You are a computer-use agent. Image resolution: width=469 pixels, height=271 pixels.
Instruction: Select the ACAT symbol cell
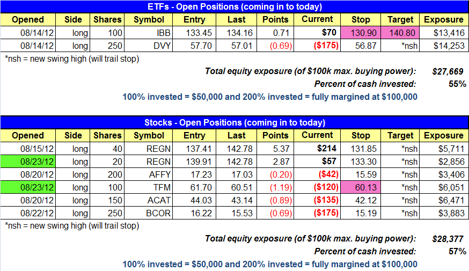coord(149,200)
